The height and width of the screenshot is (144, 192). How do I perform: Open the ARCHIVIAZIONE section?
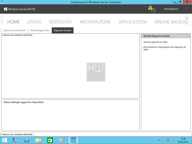[x=95, y=22]
